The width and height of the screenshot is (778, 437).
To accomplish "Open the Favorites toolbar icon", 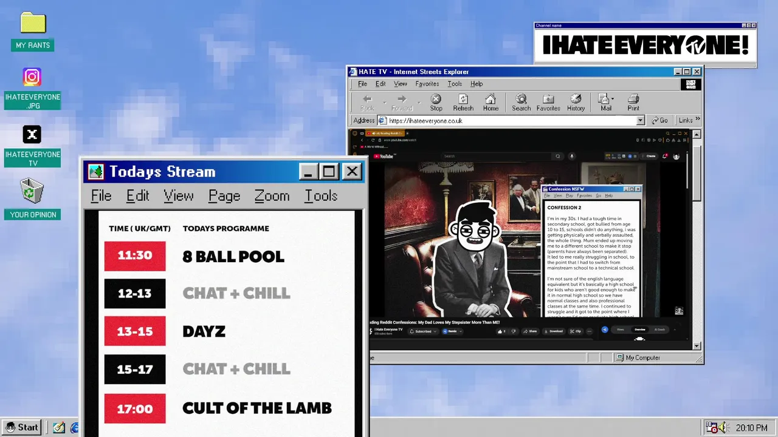I will [x=548, y=99].
